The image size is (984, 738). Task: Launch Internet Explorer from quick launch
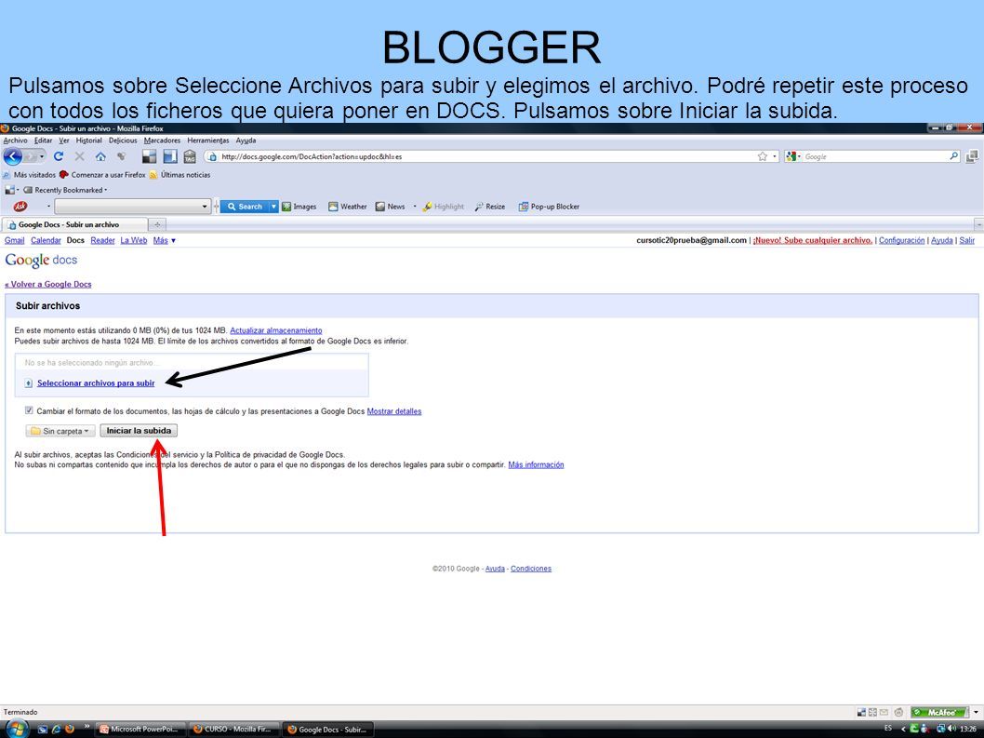56,730
